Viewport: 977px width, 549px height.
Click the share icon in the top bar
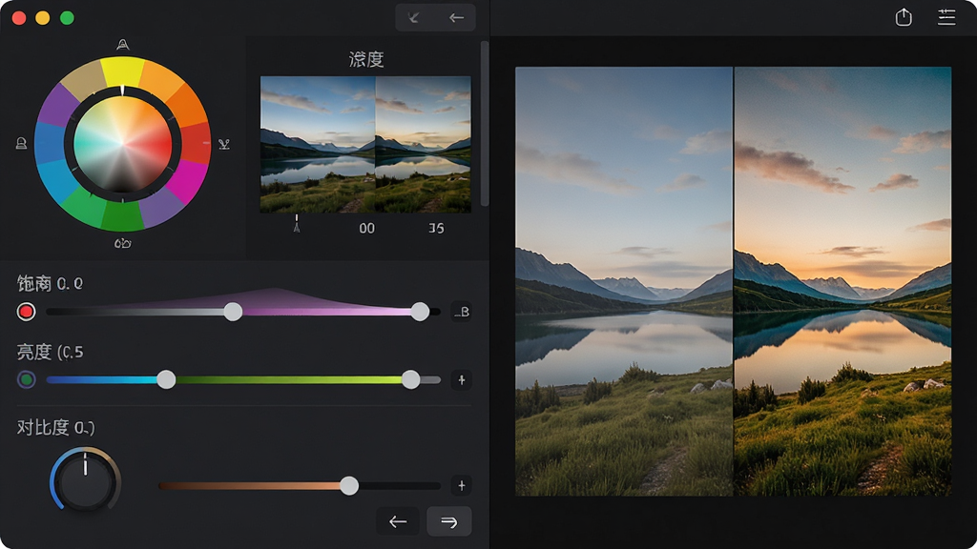pos(904,17)
